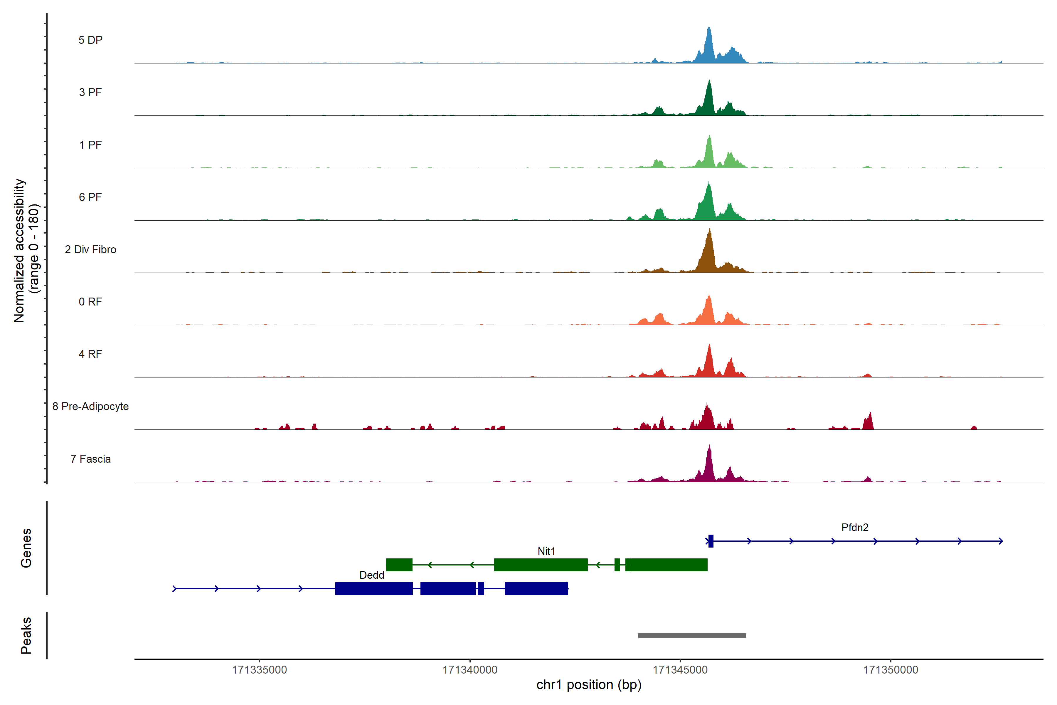Viewport: 1057px width, 705px height.
Task: Click the 171340000 x-axis tick label
Action: (x=470, y=670)
